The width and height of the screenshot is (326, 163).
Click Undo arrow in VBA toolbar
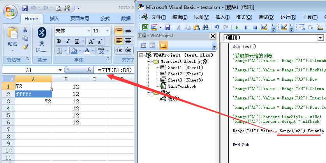pos(217,27)
